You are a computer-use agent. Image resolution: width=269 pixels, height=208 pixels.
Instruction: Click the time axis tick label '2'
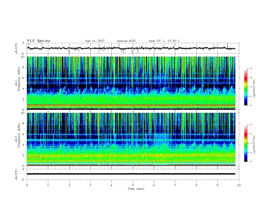click(x=69, y=185)
